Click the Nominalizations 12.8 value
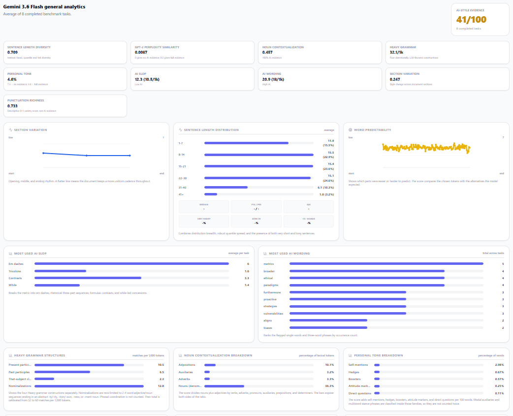The width and height of the screenshot is (513, 416). point(161,386)
